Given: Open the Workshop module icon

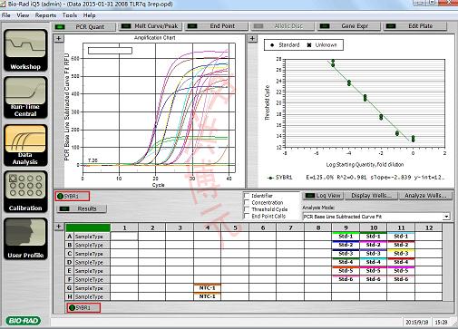Looking at the screenshot, I should (x=25, y=50).
